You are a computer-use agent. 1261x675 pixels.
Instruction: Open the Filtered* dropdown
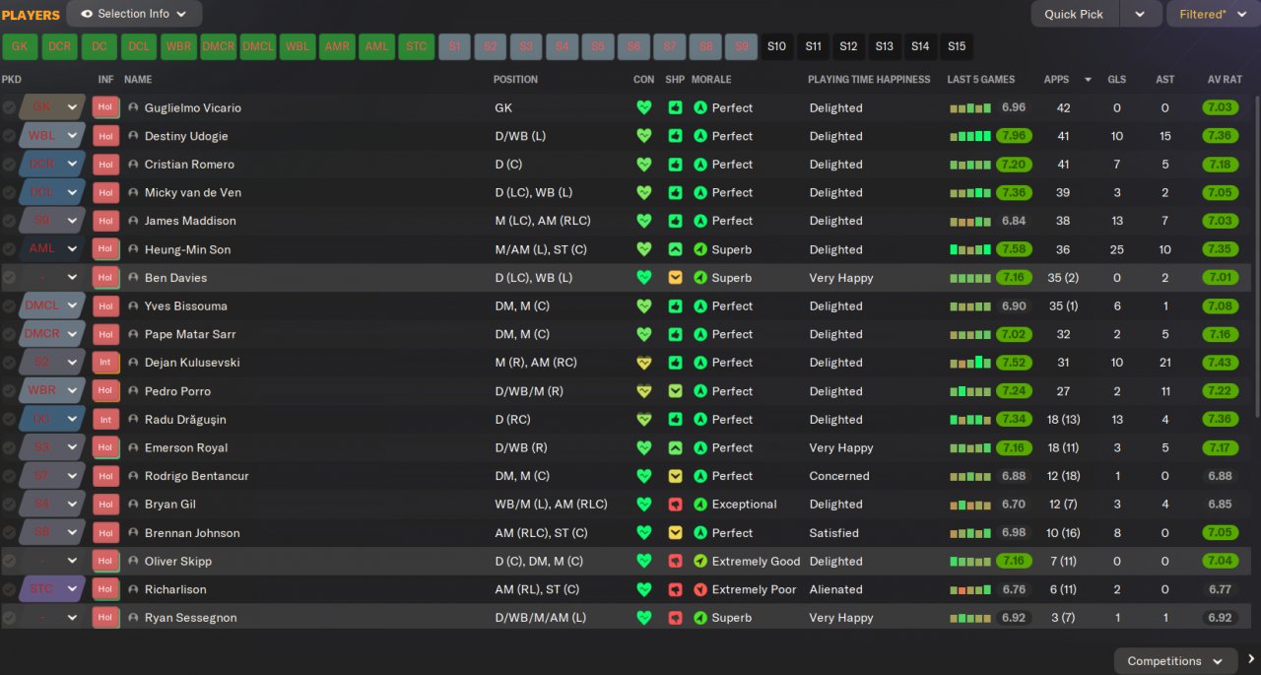[1214, 14]
